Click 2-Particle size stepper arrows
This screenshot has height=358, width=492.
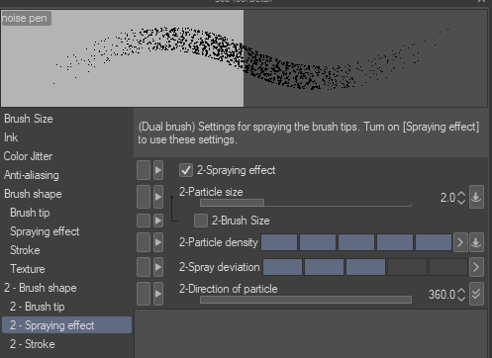461,198
